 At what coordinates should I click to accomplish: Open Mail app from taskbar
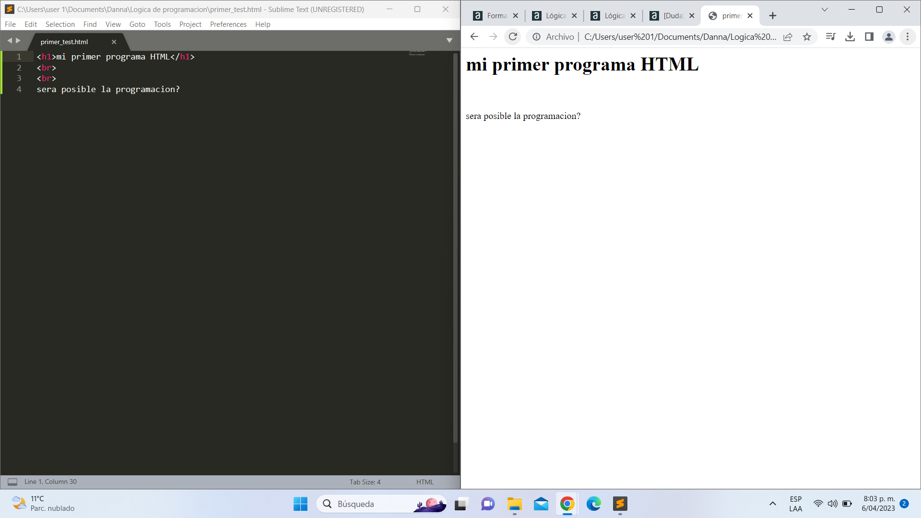point(541,504)
